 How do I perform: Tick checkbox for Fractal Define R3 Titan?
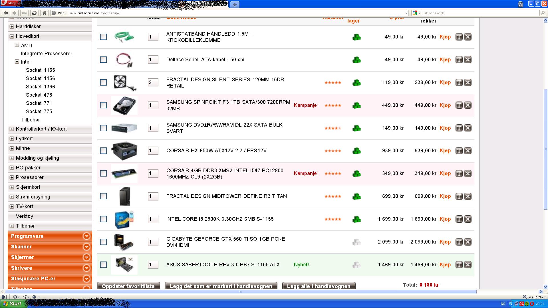[103, 196]
